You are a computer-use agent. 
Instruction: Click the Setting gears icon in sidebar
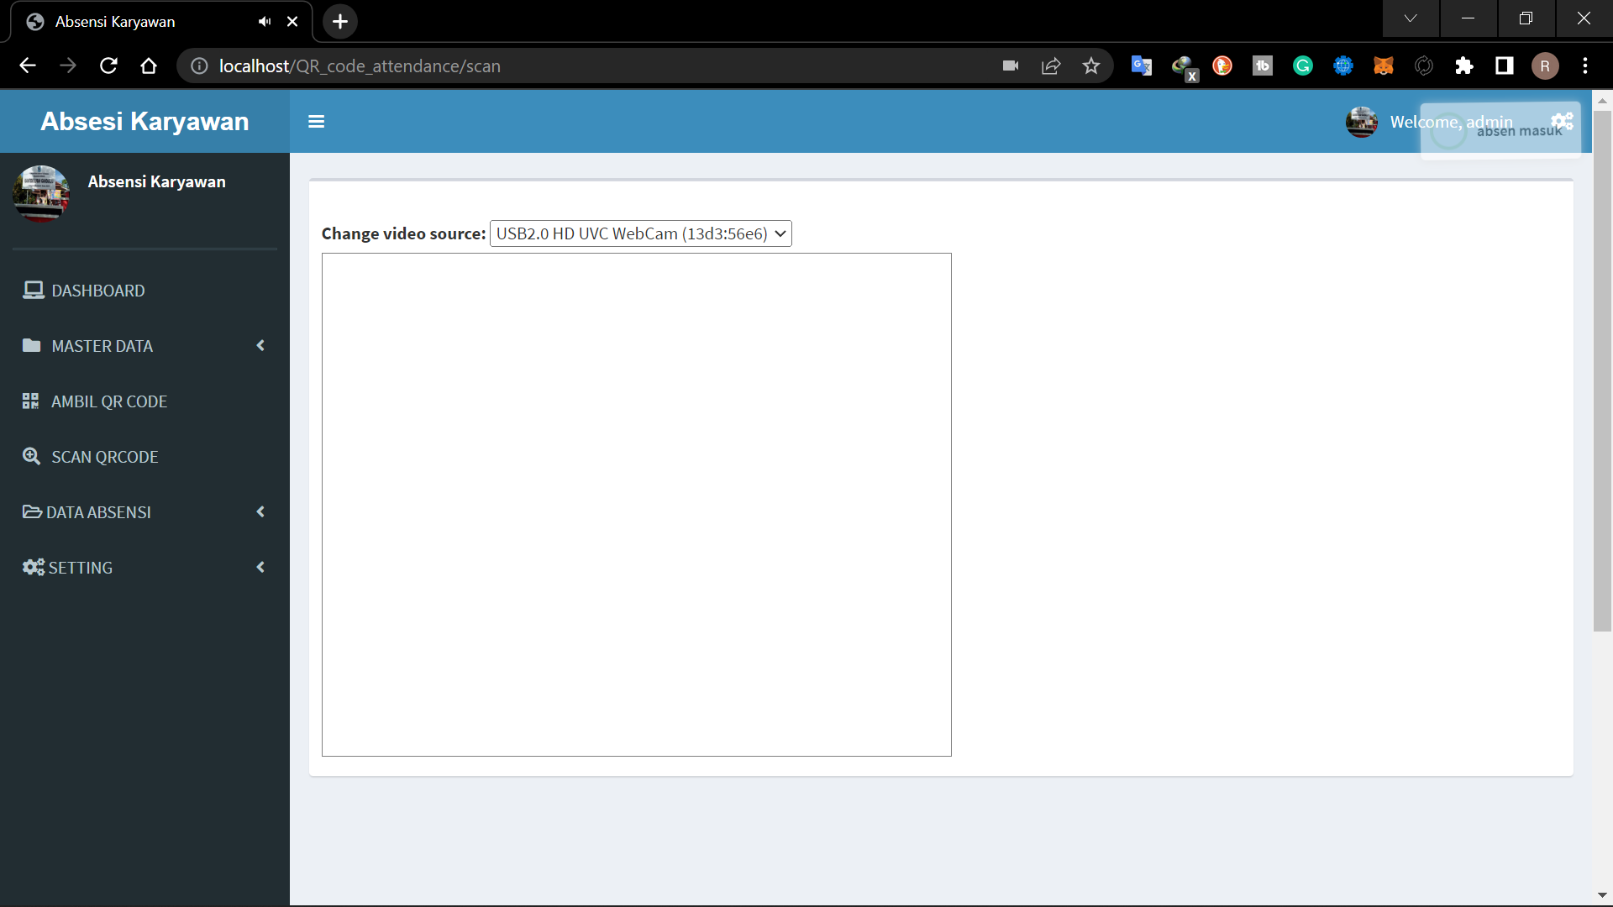pos(34,567)
